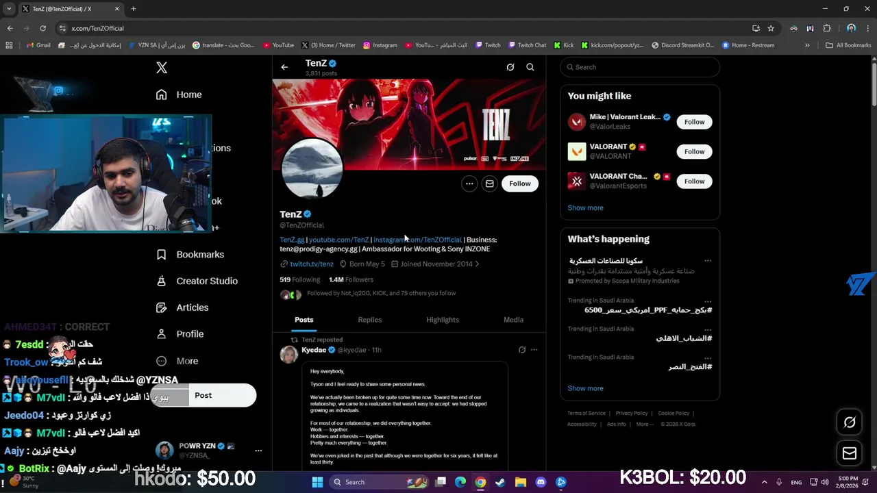Go to Profile in sidebar
The width and height of the screenshot is (877, 493).
point(180,334)
